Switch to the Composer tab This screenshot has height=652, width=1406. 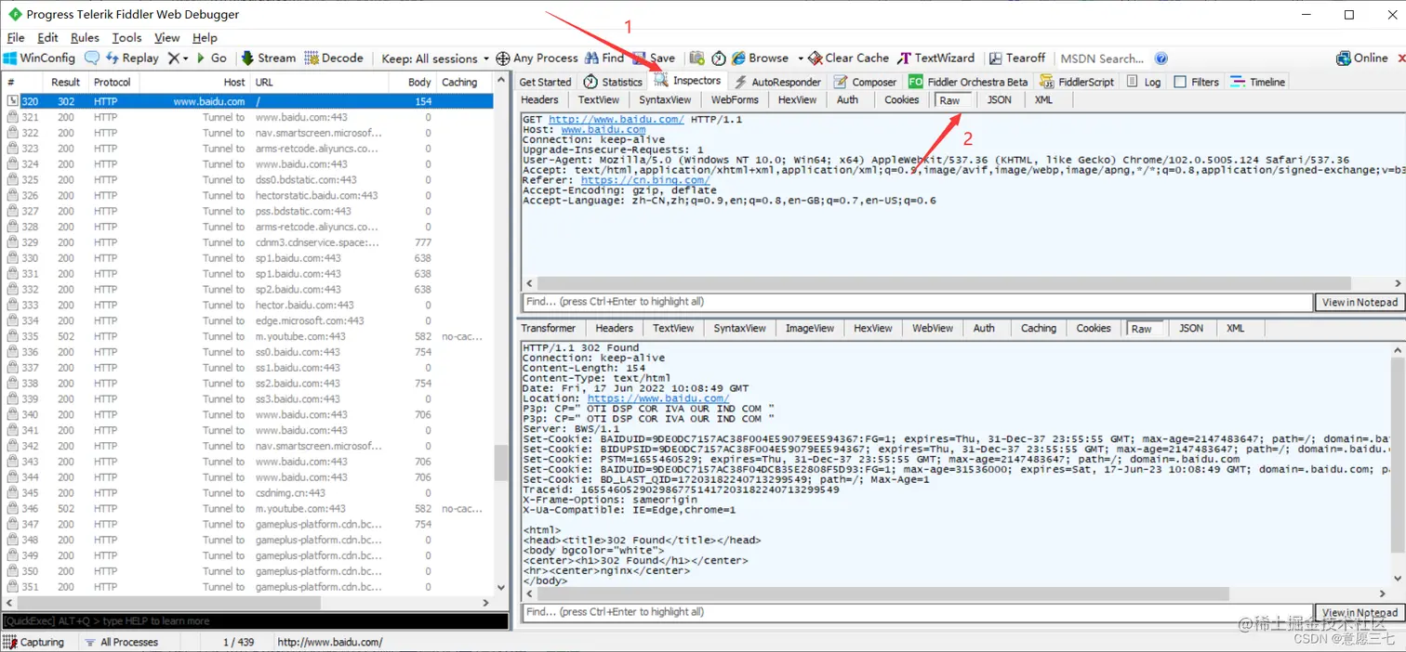tap(866, 82)
